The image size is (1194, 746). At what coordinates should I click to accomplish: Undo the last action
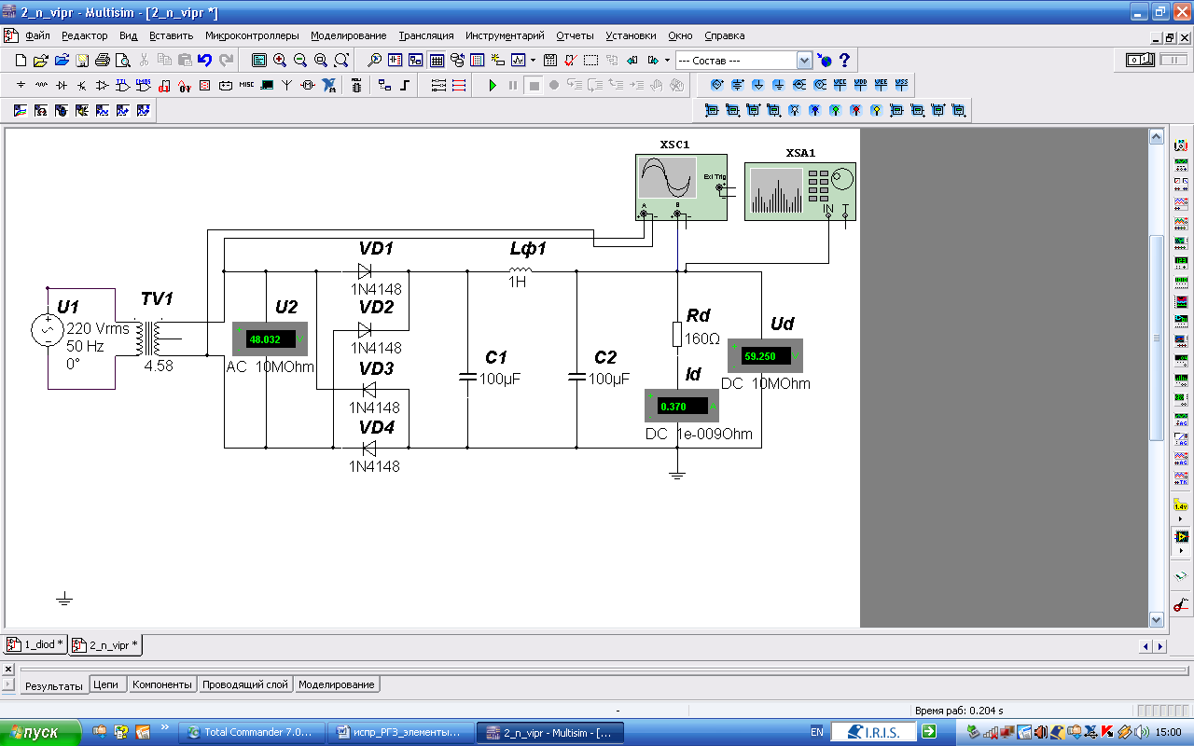[x=204, y=61]
